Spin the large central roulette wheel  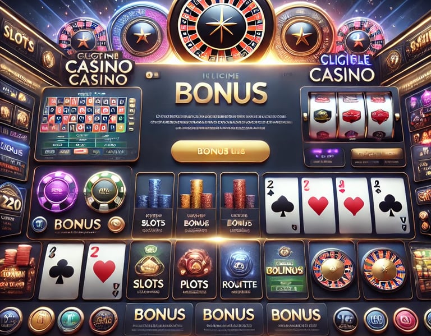point(222,26)
